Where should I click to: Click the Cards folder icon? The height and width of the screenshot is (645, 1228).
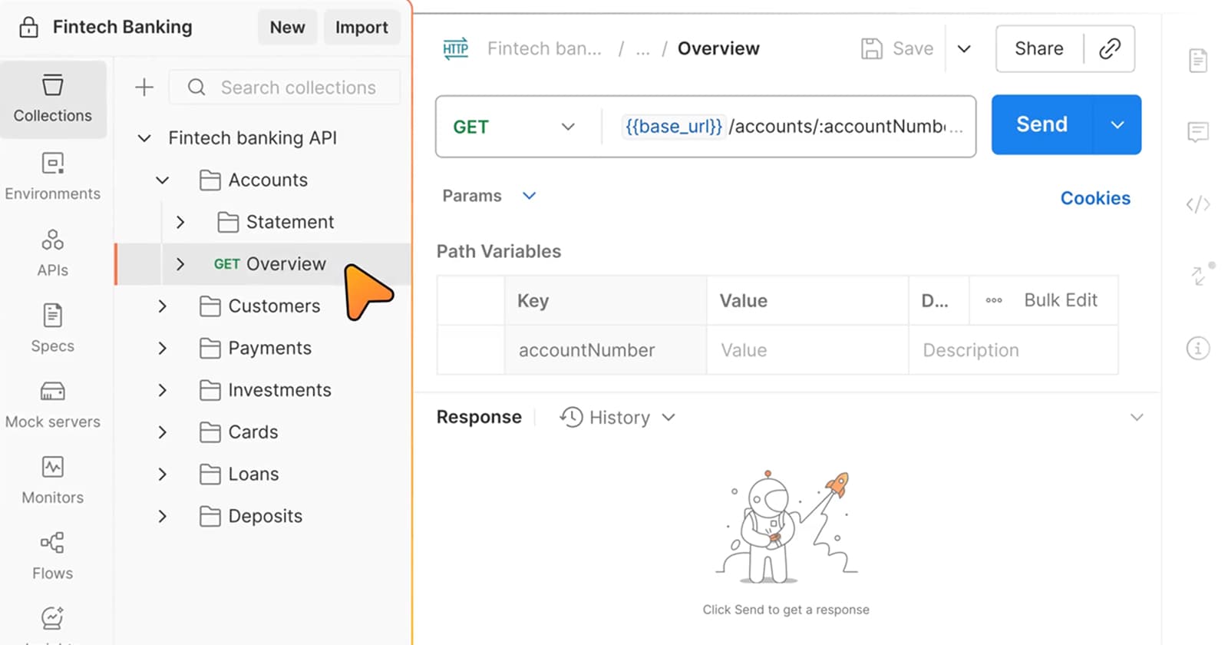point(210,432)
